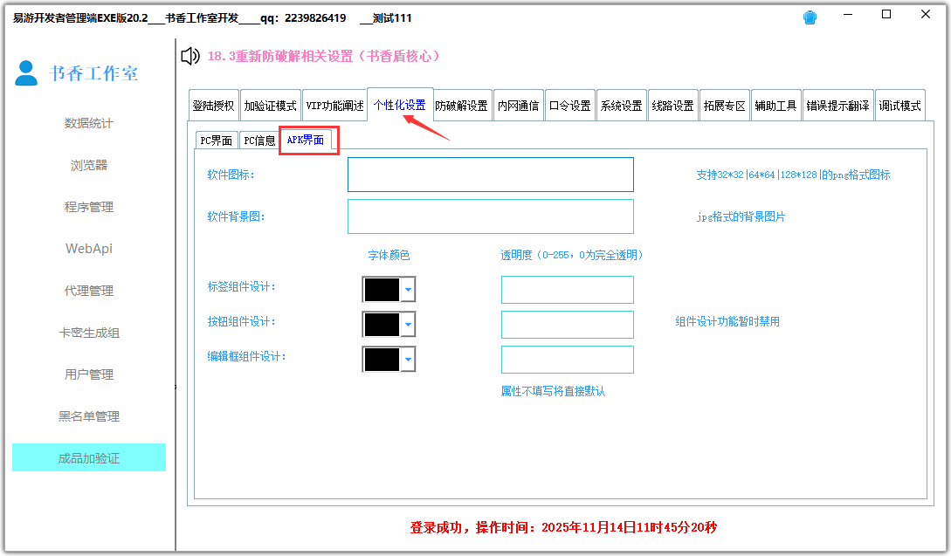Click inside the 软件图标 input field
This screenshot has width=951, height=556.
point(491,174)
